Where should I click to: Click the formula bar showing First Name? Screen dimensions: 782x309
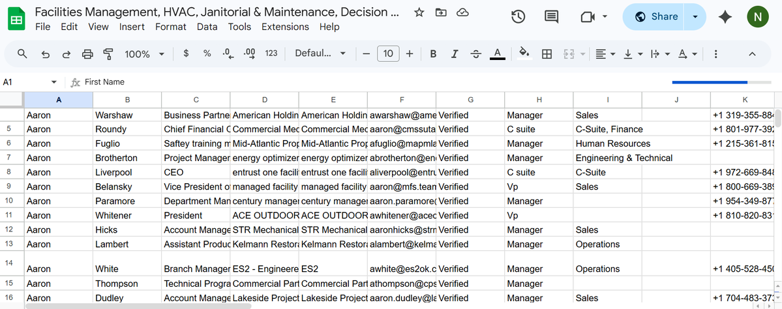[x=374, y=82]
